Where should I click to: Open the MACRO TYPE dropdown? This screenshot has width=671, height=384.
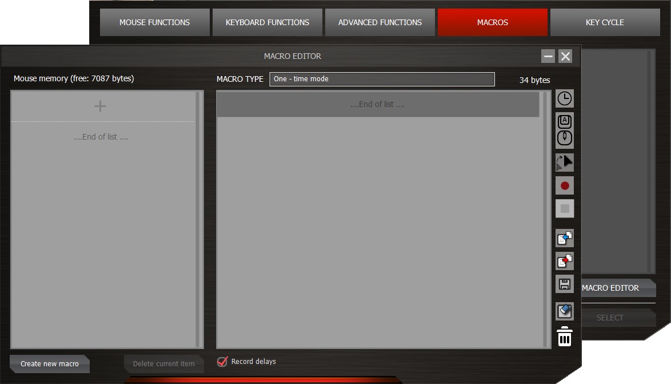point(382,79)
